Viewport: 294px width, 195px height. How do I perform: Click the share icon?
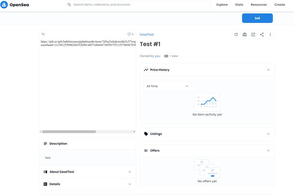click(262, 35)
